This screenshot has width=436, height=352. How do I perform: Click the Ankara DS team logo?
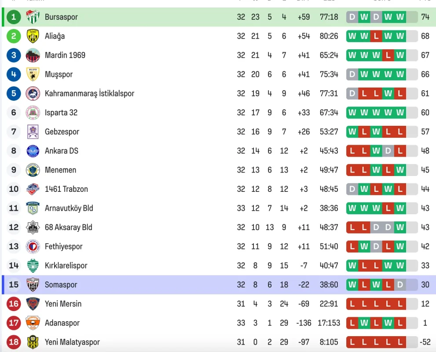coord(33,151)
